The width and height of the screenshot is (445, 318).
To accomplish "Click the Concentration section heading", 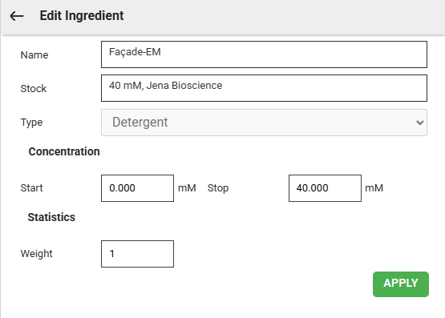I will point(64,151).
